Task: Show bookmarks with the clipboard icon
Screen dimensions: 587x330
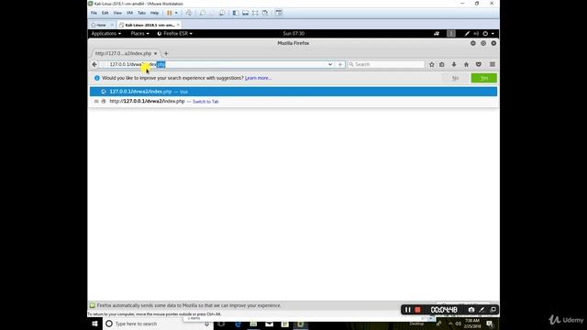Action: pyautogui.click(x=442, y=64)
